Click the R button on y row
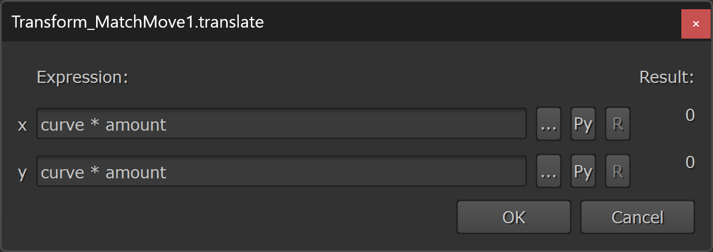The width and height of the screenshot is (713, 252). point(617,171)
